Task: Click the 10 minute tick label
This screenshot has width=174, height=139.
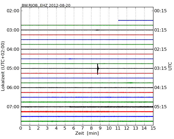Action: pyautogui.click(x=109, y=128)
